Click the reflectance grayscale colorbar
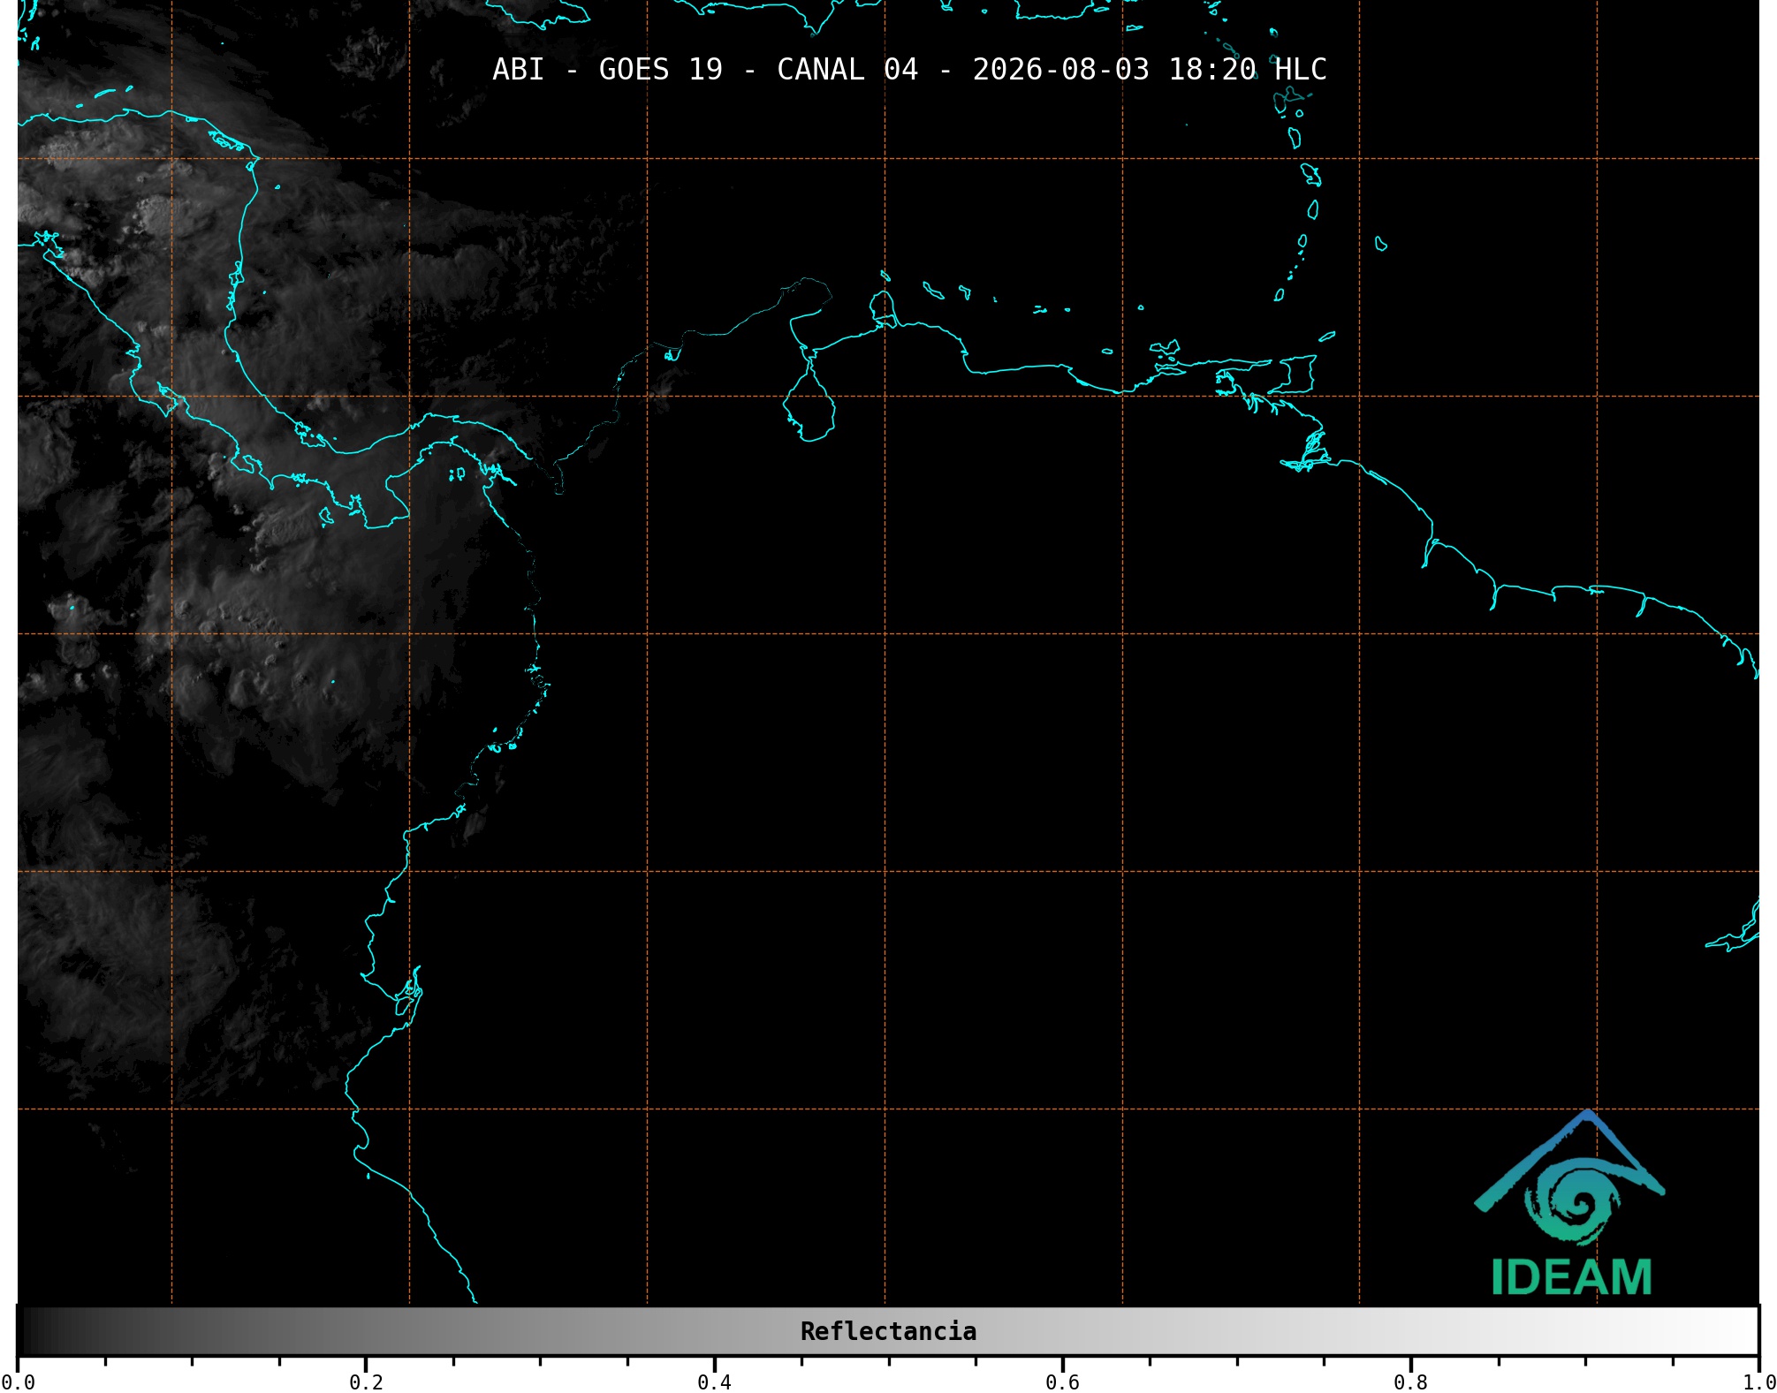Viewport: 1777px width, 1393px height. coord(888,1330)
